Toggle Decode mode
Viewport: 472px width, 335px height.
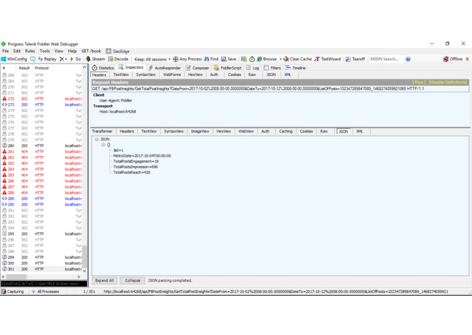(x=118, y=59)
